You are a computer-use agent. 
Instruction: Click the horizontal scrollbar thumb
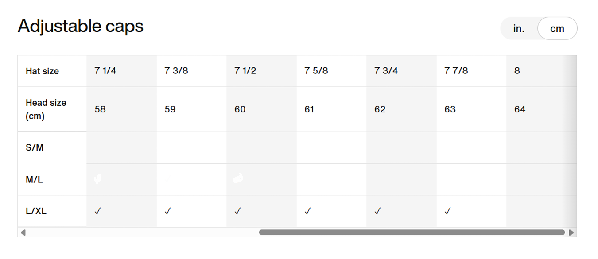(x=412, y=232)
